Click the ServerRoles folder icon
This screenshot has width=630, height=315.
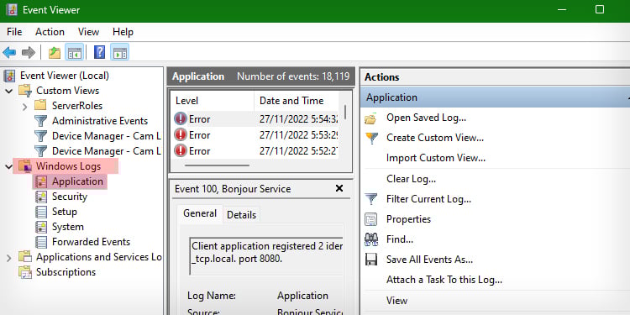[x=40, y=106]
